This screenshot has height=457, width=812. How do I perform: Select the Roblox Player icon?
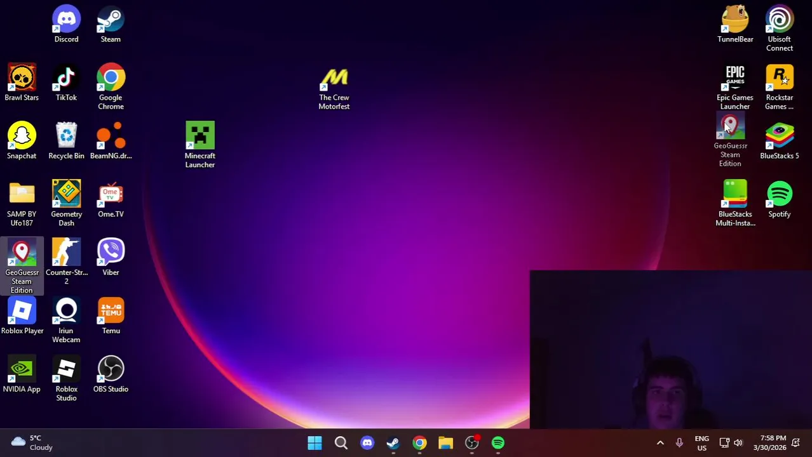[x=22, y=316]
